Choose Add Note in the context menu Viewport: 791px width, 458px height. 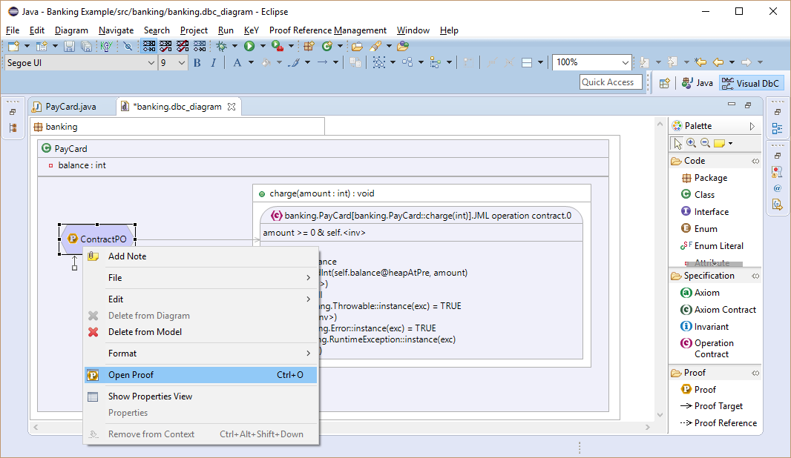click(201, 256)
